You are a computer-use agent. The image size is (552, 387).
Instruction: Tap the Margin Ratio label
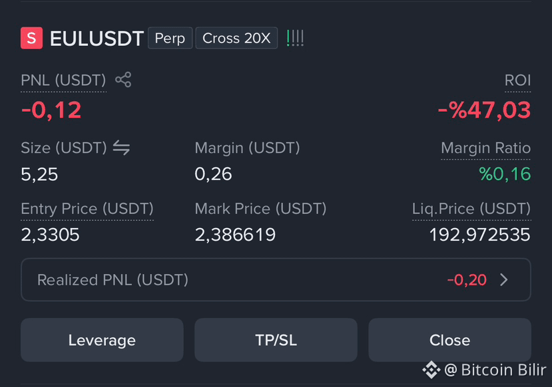(x=486, y=148)
